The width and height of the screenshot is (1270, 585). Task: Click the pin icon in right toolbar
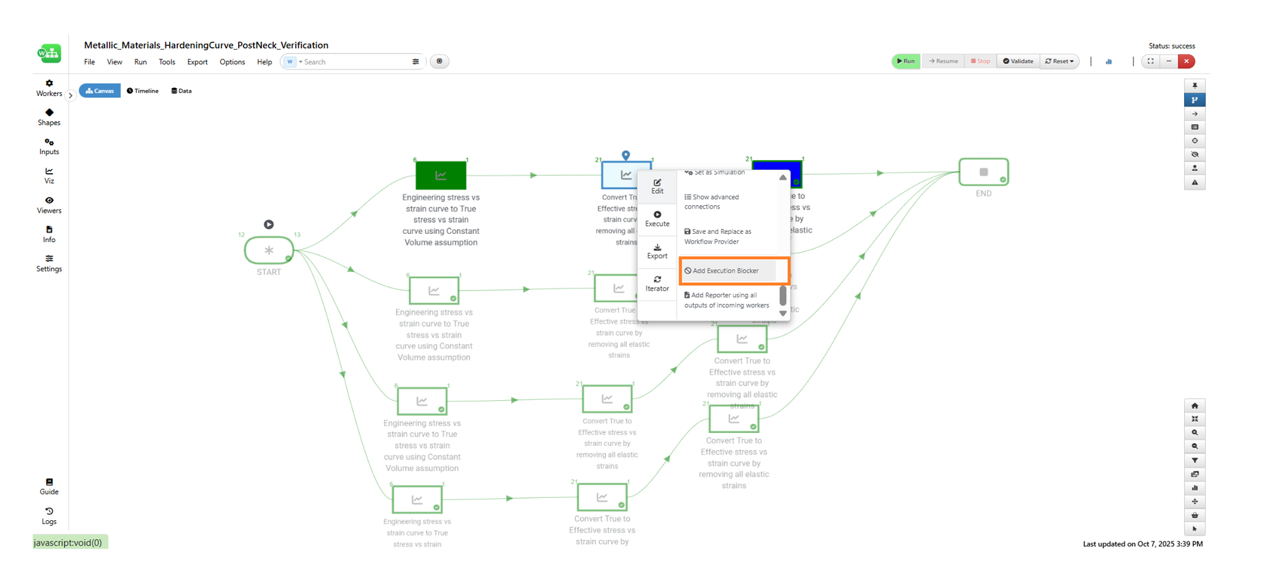(1194, 86)
